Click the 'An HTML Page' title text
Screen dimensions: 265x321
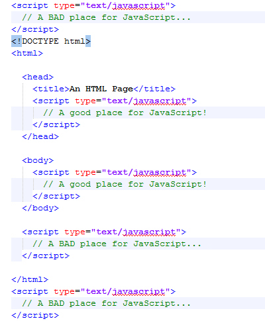(x=101, y=89)
